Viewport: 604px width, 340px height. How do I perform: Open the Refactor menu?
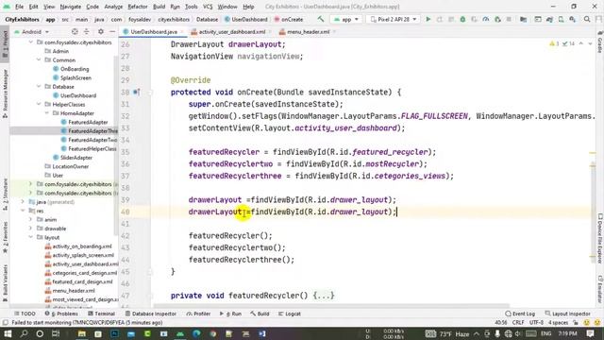pyautogui.click(x=138, y=7)
